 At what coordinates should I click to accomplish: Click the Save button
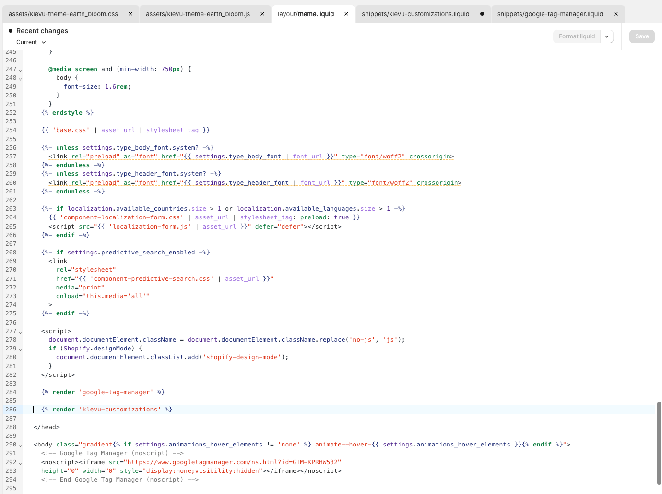(x=642, y=36)
